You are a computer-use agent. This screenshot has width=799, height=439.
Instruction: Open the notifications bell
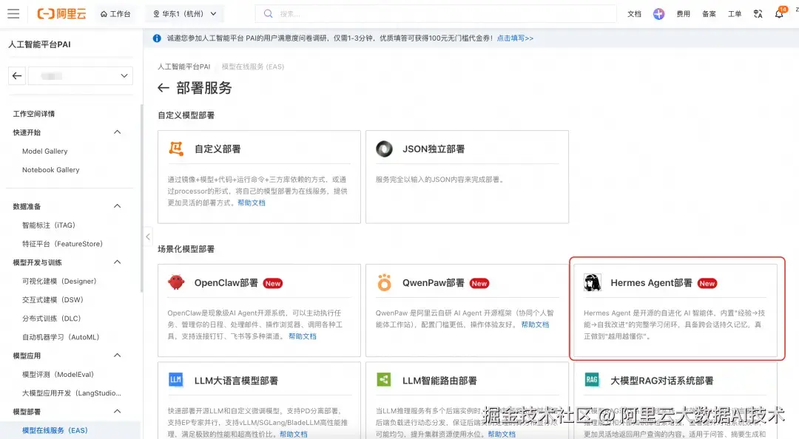tap(779, 14)
